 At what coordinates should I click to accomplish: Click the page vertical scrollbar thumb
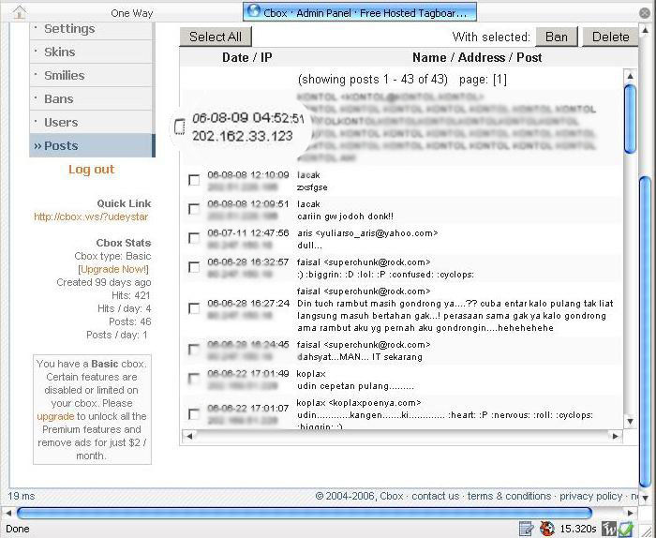[646, 332]
